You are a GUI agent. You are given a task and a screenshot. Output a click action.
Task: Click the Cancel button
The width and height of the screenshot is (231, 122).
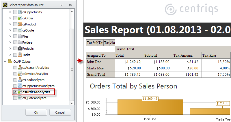pyautogui.click(x=60, y=112)
